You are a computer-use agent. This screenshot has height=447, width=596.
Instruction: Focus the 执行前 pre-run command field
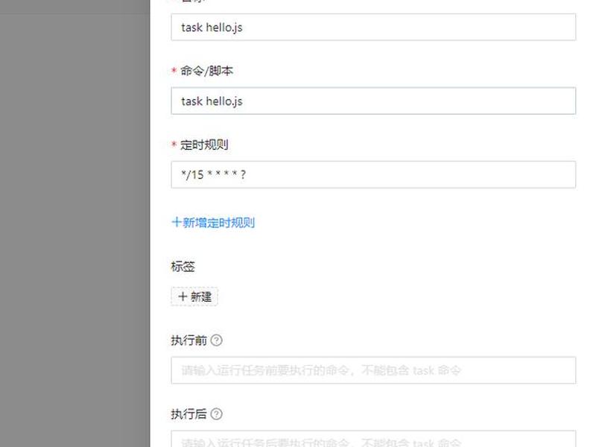[373, 370]
